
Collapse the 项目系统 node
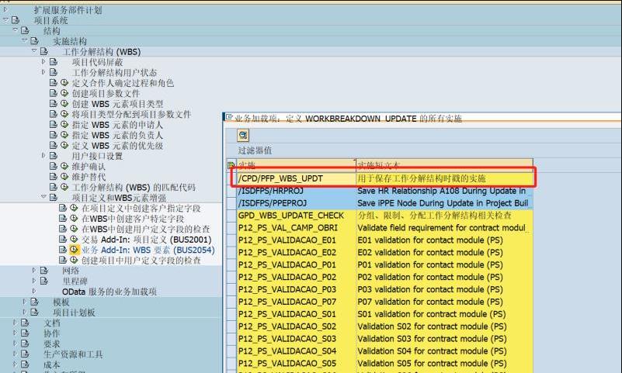(x=5, y=19)
